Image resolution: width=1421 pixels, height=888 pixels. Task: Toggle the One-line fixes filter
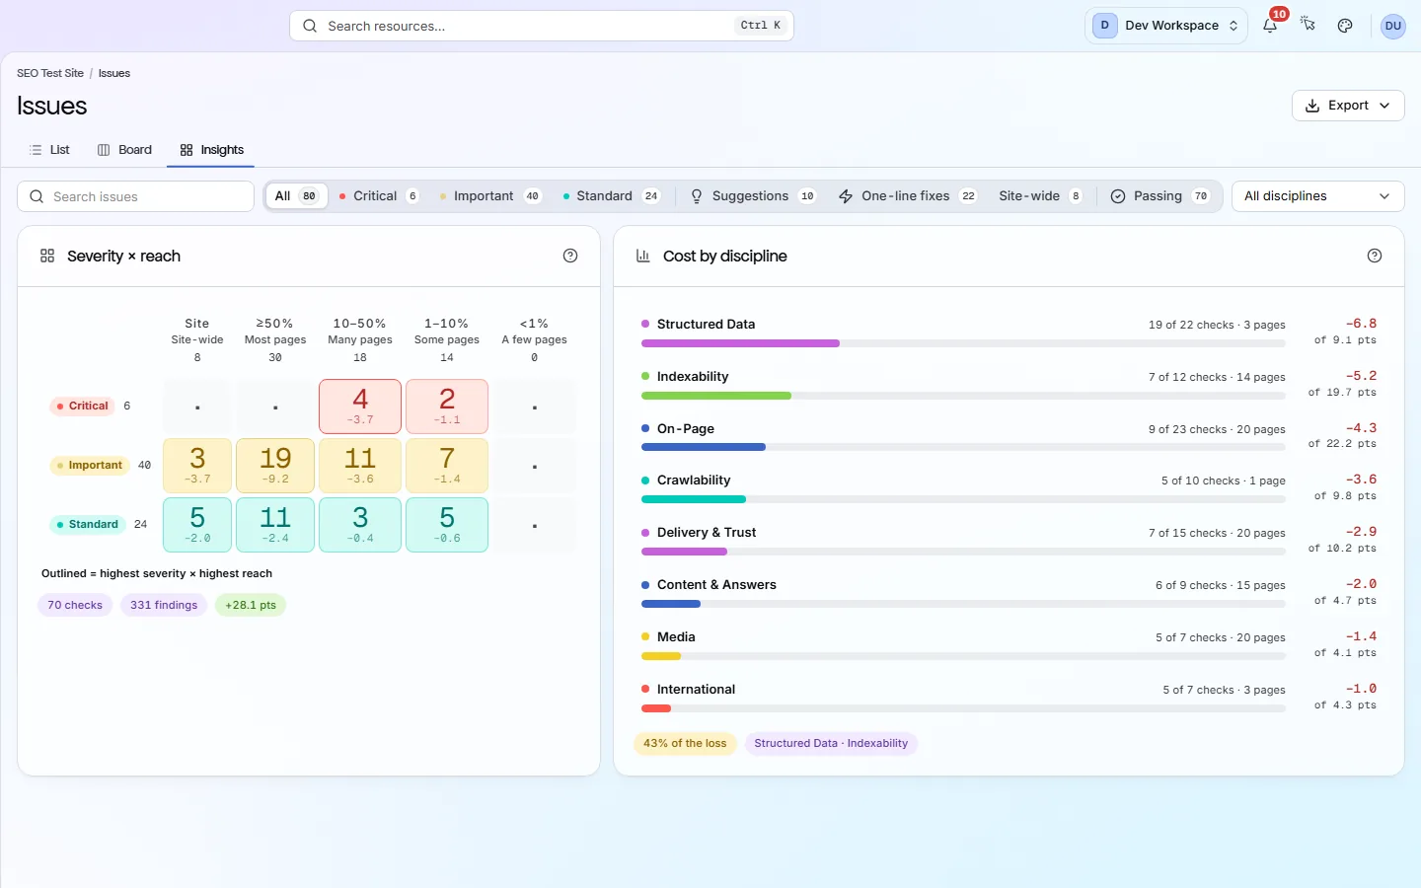point(907,196)
